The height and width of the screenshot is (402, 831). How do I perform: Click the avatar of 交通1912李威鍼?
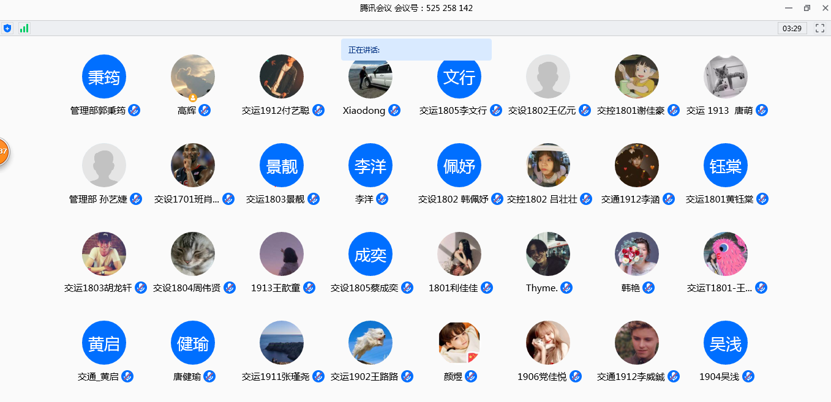pos(637,343)
